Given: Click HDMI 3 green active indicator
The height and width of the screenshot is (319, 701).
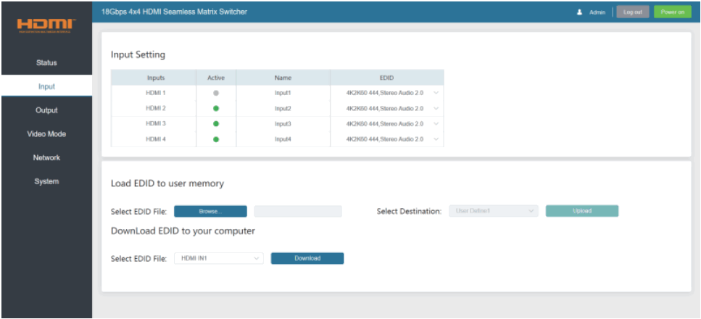Looking at the screenshot, I should point(216,124).
